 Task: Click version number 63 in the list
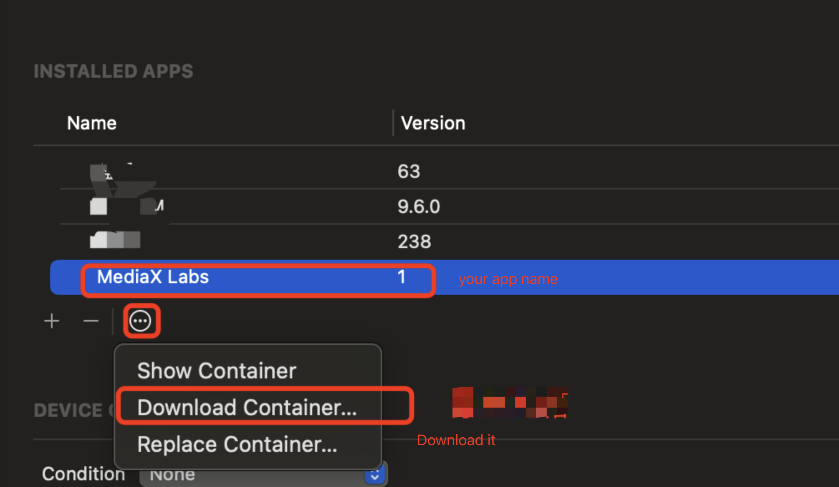click(x=409, y=172)
